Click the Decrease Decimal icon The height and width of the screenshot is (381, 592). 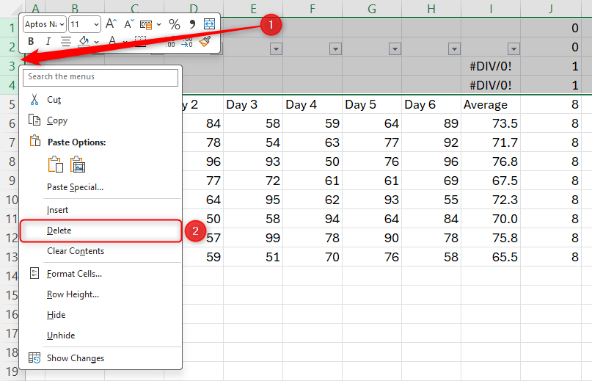pos(187,42)
